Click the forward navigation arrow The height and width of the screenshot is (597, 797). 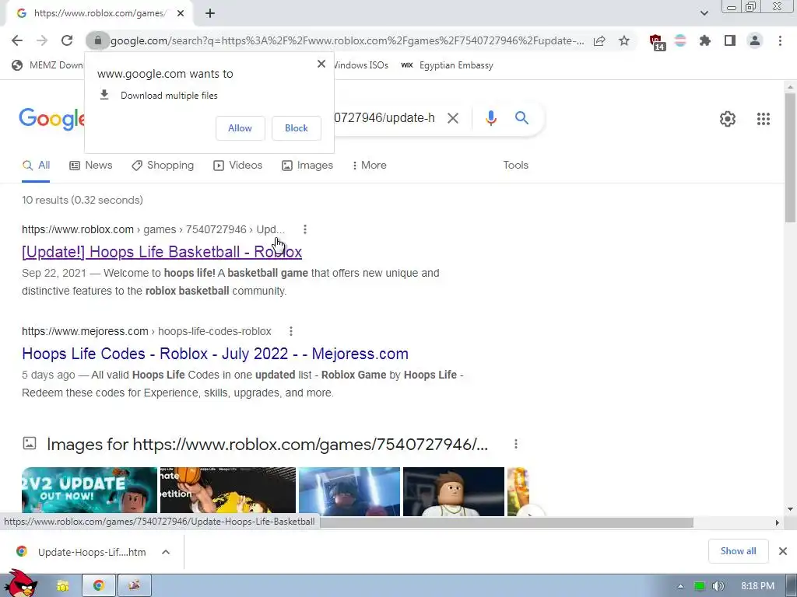[x=42, y=40]
